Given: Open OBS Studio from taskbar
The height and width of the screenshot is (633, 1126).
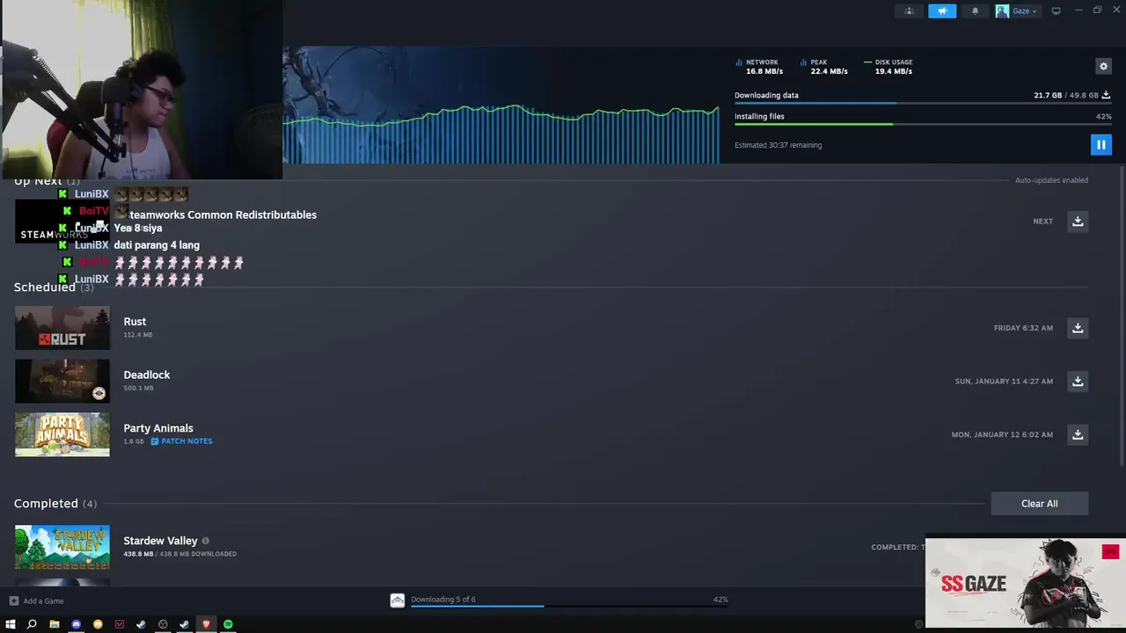Looking at the screenshot, I should 163,624.
